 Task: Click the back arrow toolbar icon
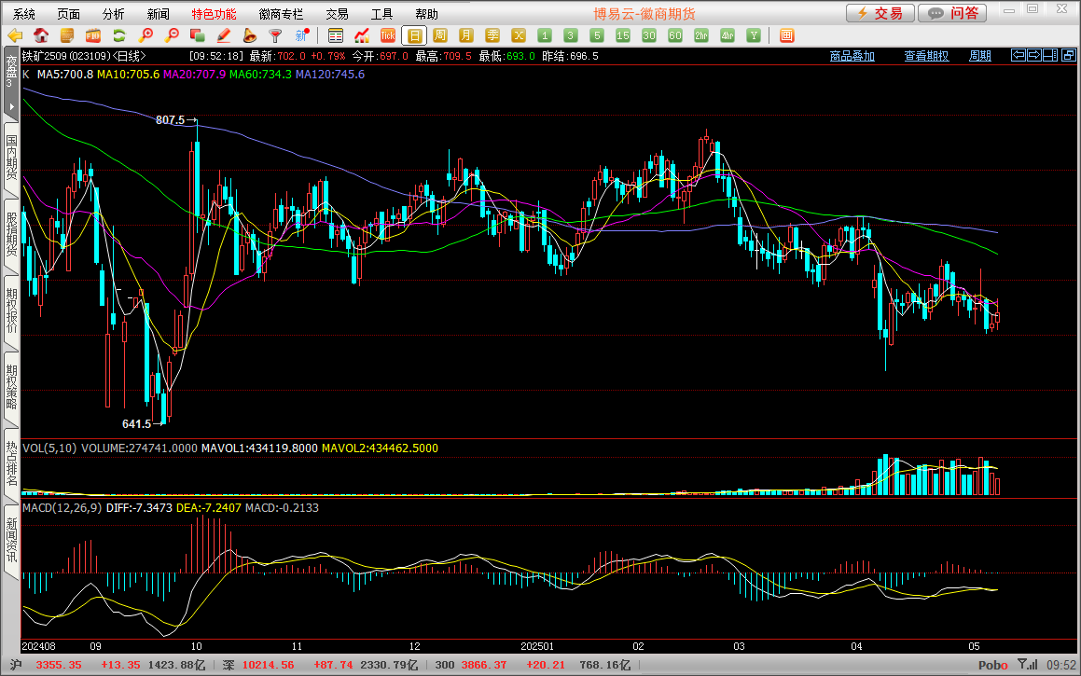pyautogui.click(x=15, y=35)
